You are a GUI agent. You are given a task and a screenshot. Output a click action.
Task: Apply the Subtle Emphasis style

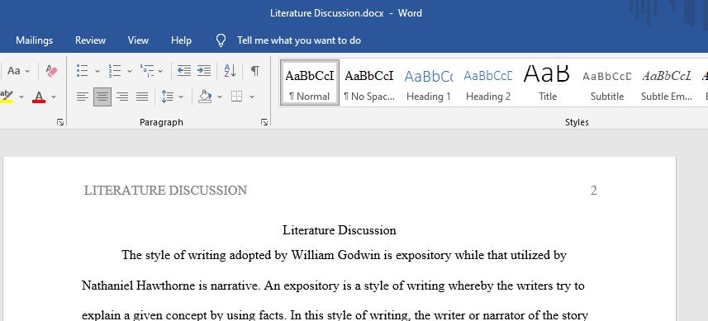[x=667, y=83]
